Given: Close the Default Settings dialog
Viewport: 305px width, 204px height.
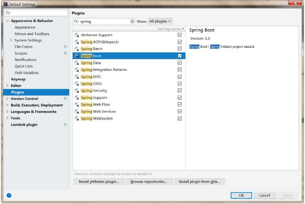Looking at the screenshot, I should (x=295, y=3).
